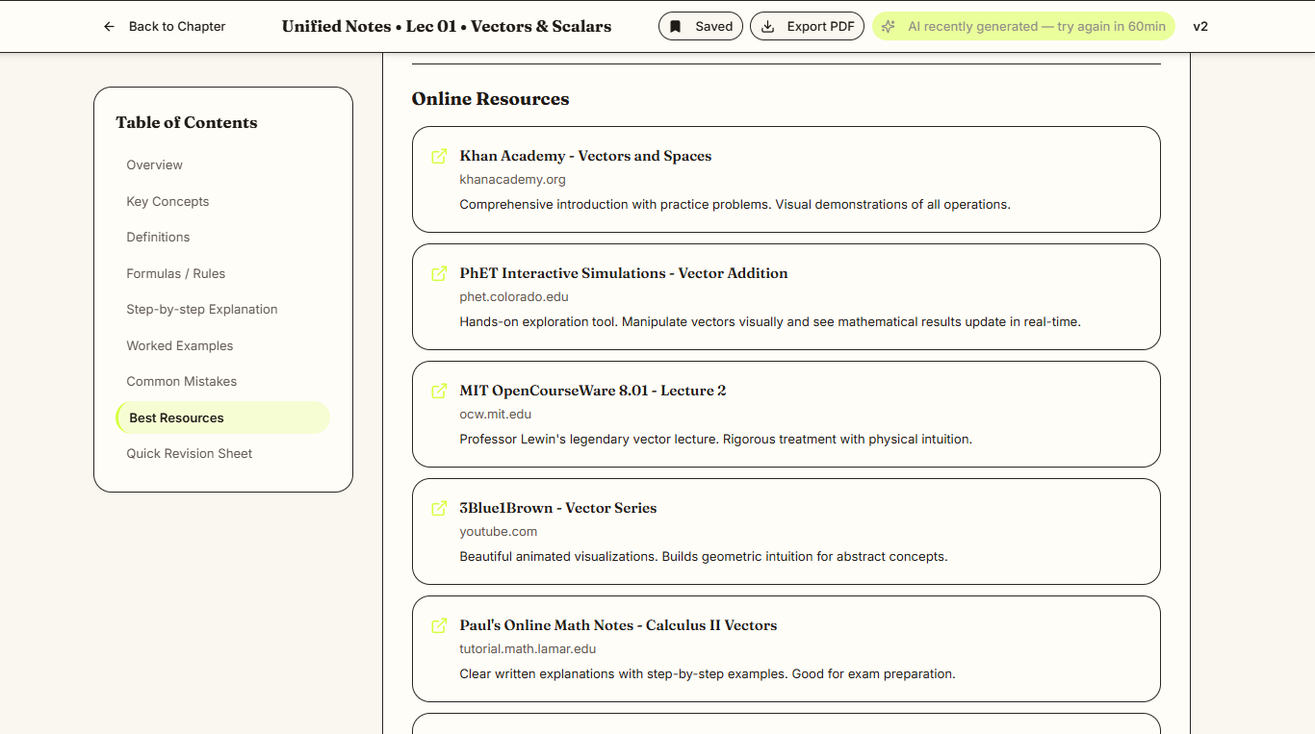Open PhET Vector Addition resource title

tap(624, 273)
